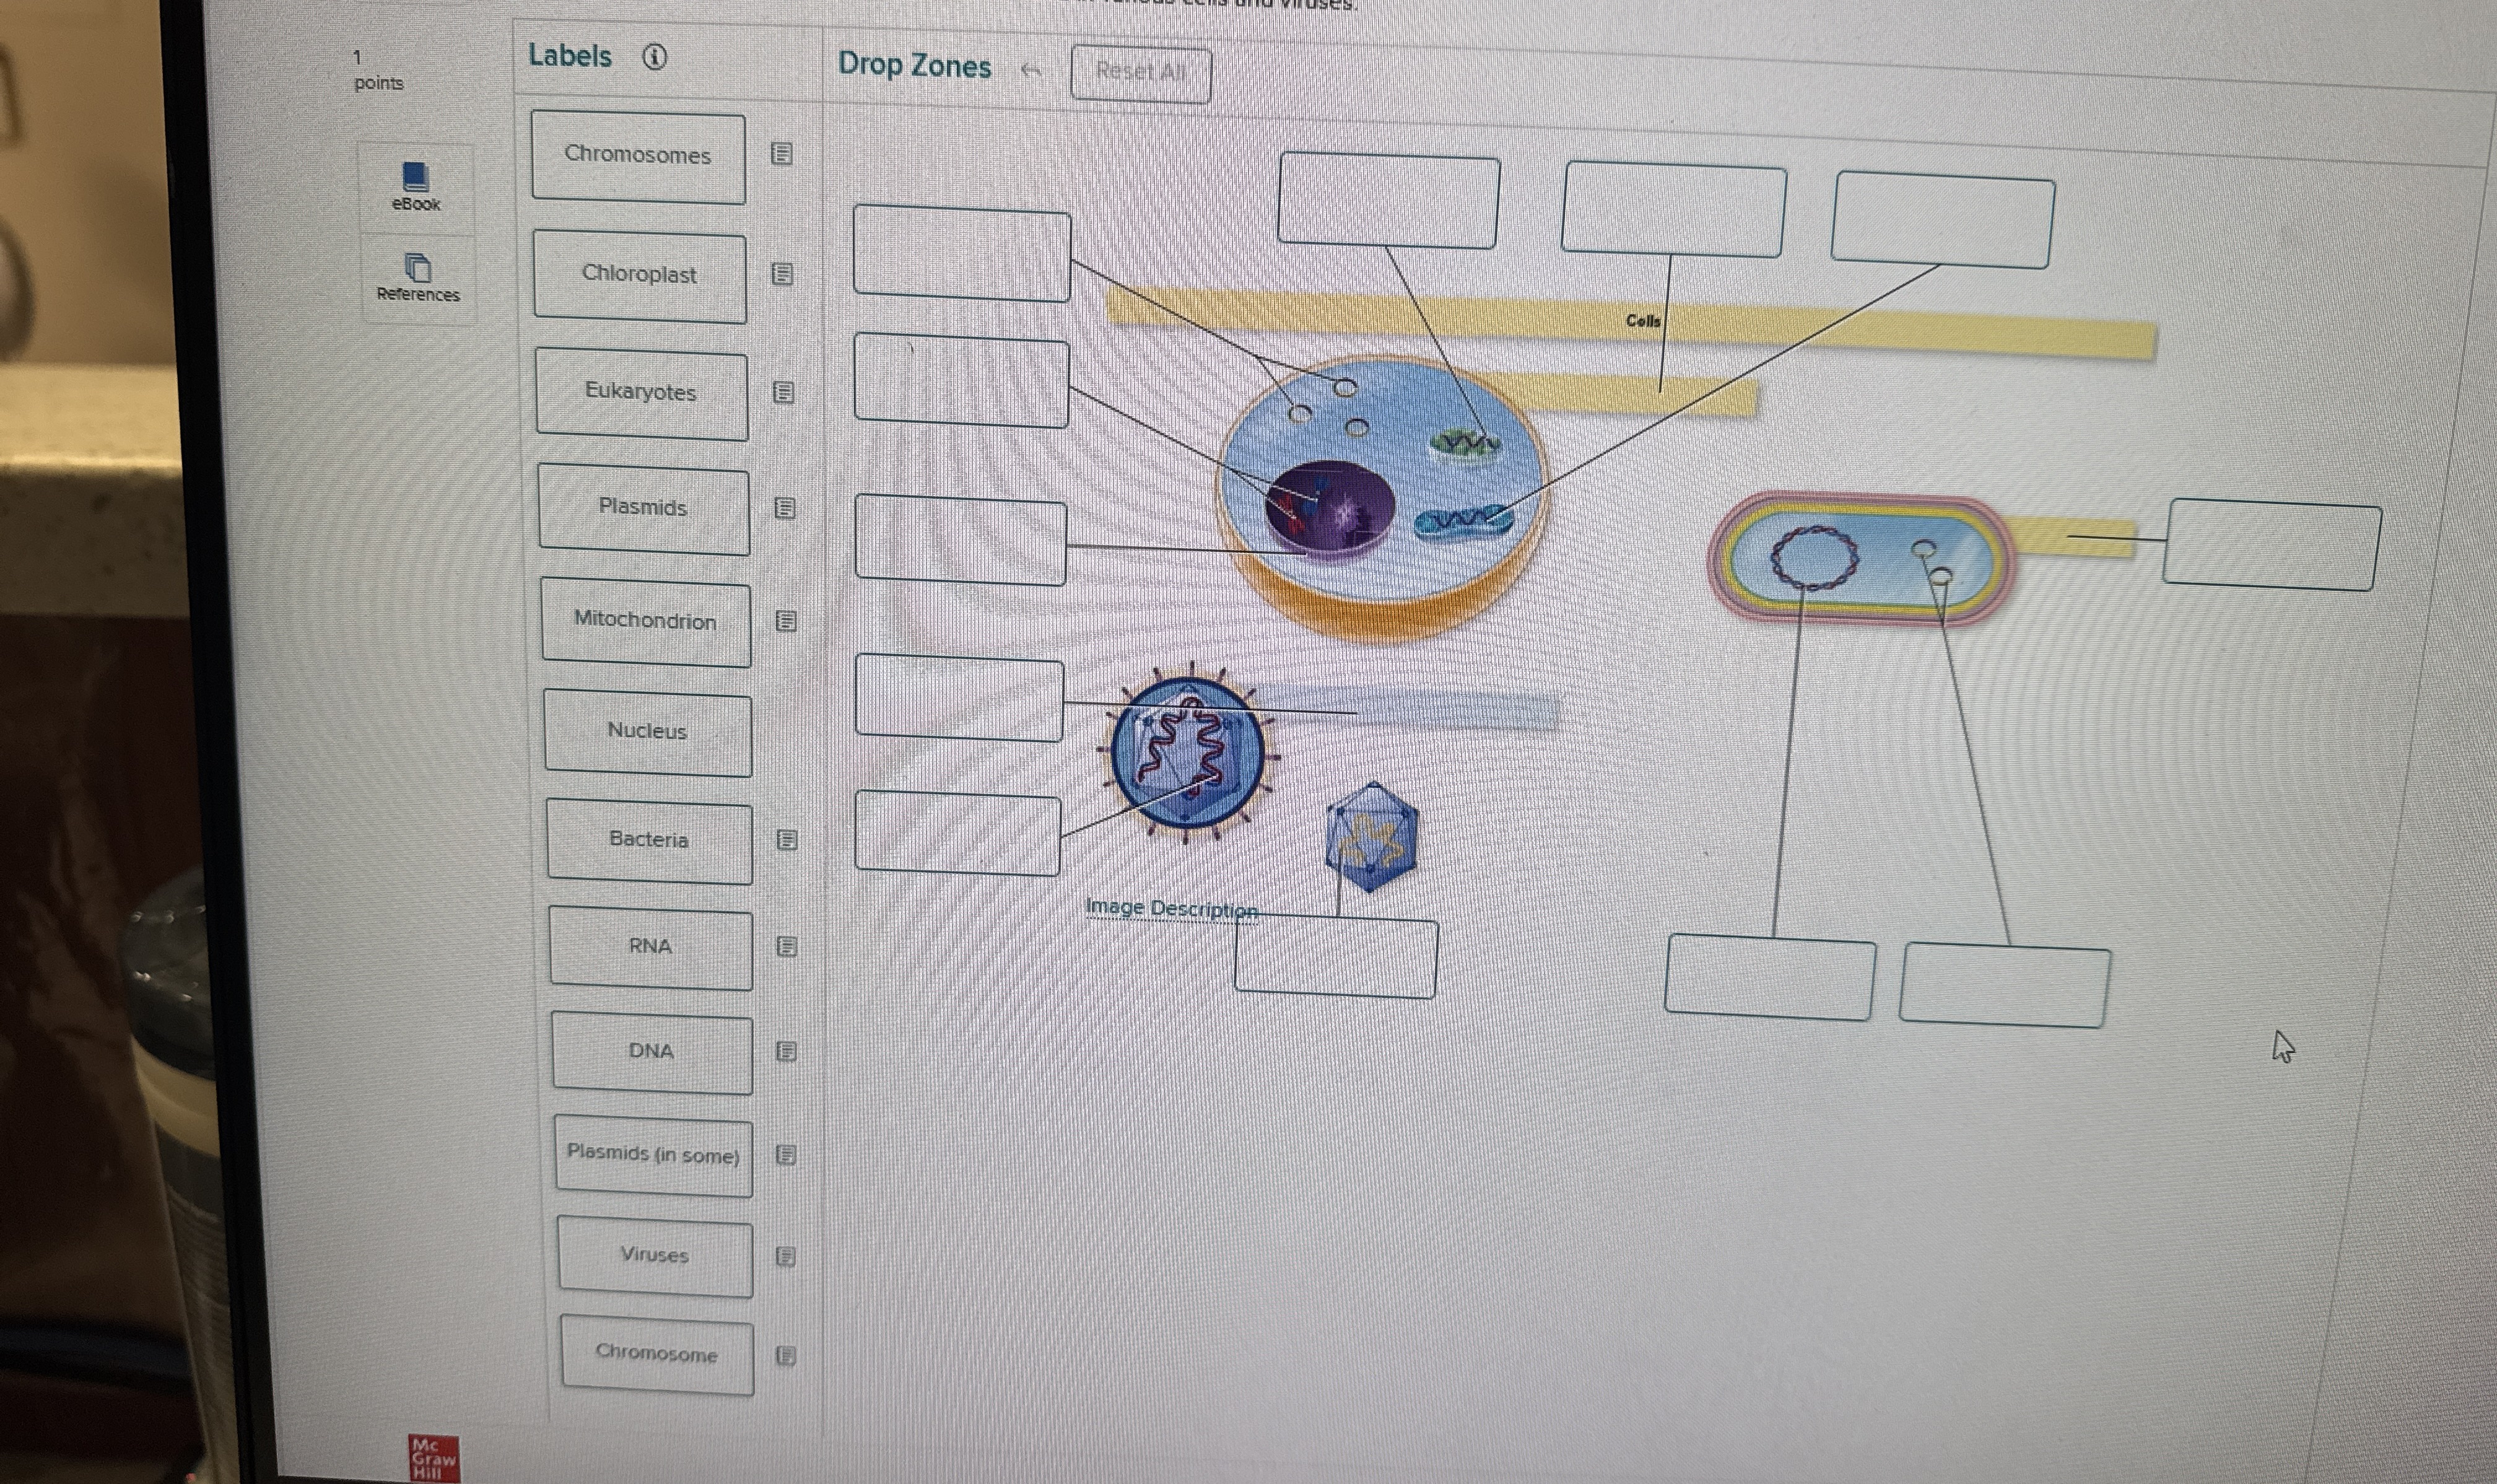The height and width of the screenshot is (1484, 2497).
Task: Open the description icon next to Chloroplast
Action: (x=783, y=274)
